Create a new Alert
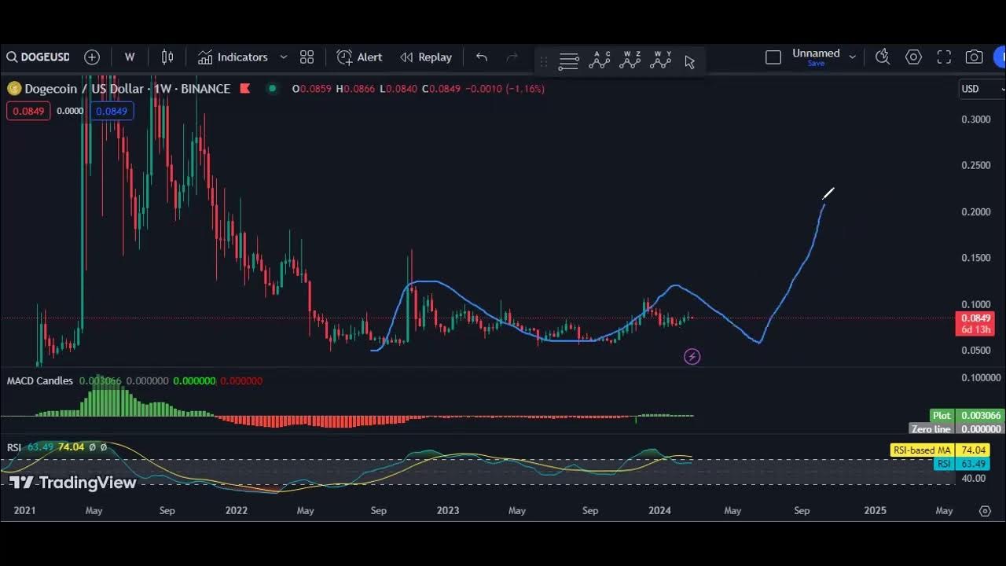Image resolution: width=1006 pixels, height=566 pixels. point(359,57)
